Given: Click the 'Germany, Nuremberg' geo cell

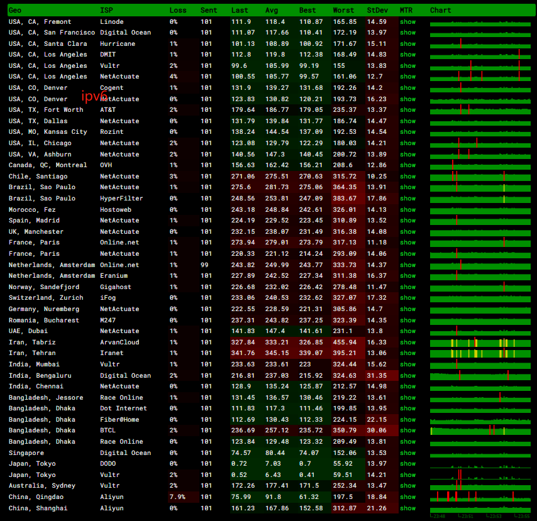Looking at the screenshot, I should (x=44, y=309).
